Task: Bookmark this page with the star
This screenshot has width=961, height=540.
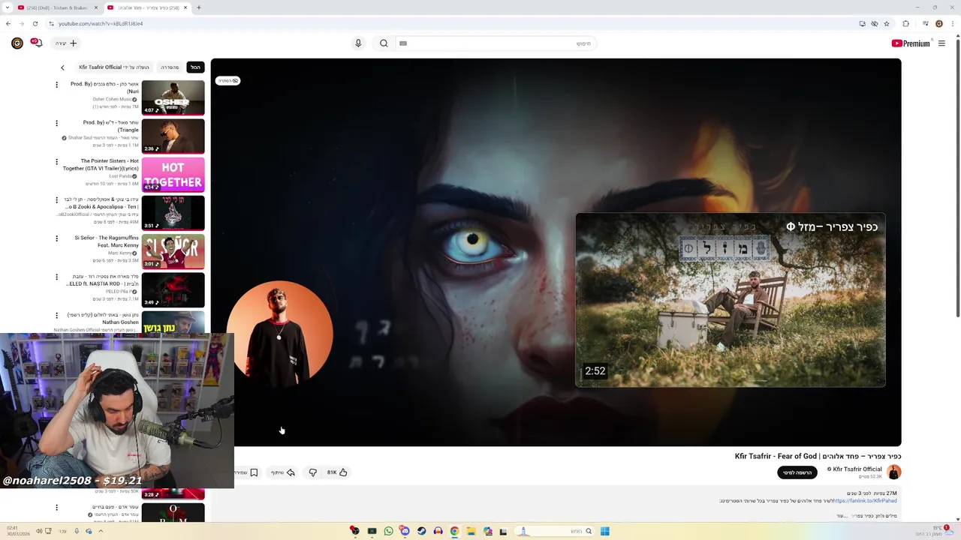Action: point(887,23)
